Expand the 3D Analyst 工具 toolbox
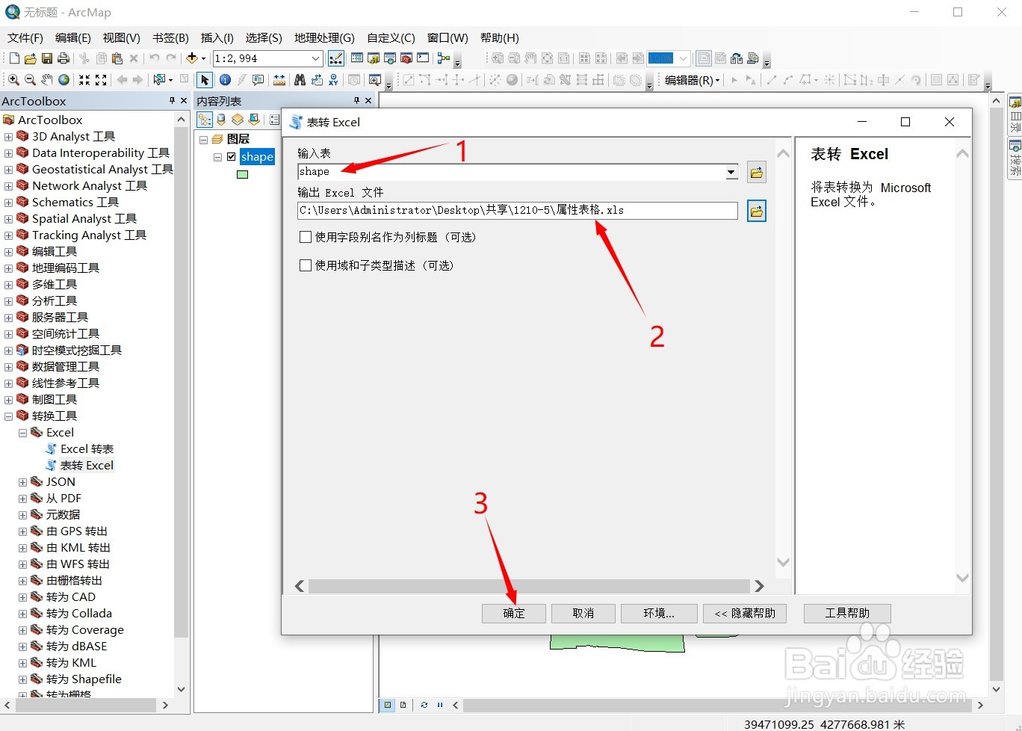This screenshot has height=731, width=1022. 7,136
